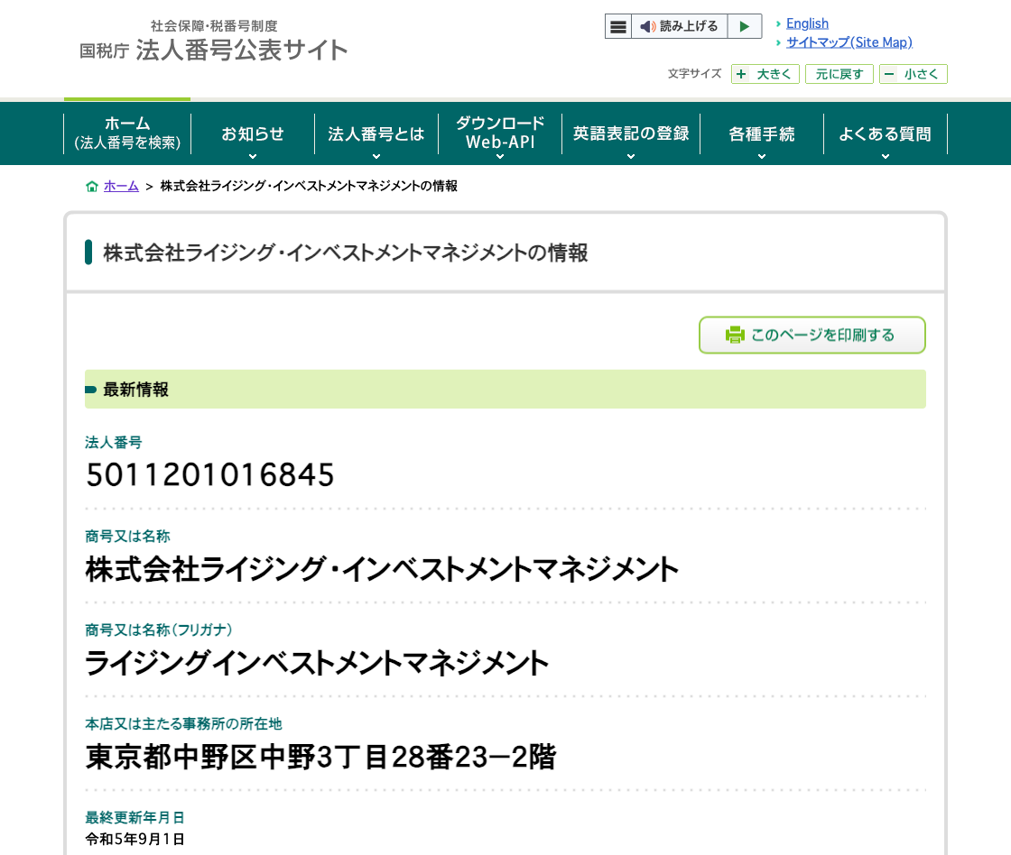Expand chevron under 各種手続
Viewport: 1011px width, 855px height.
coord(762,157)
